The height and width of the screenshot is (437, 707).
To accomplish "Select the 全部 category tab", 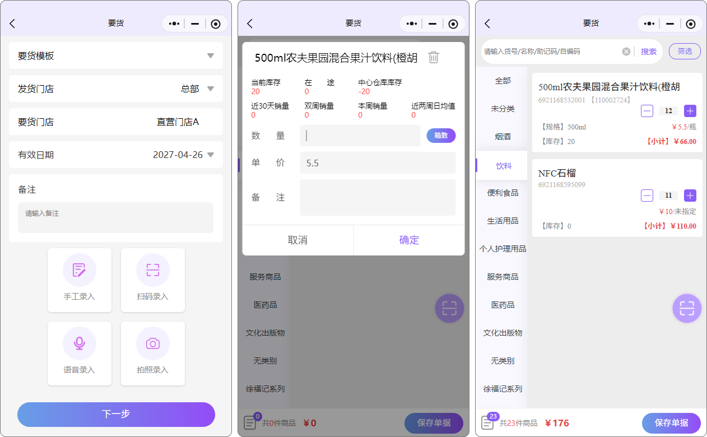I will (503, 81).
